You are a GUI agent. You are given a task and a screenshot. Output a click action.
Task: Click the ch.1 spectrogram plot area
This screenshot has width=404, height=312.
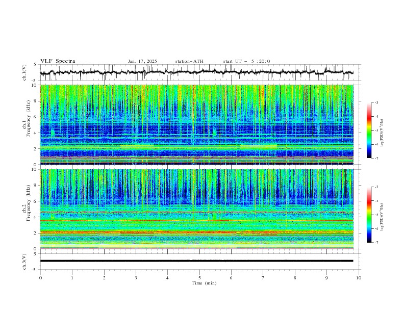pos(196,124)
